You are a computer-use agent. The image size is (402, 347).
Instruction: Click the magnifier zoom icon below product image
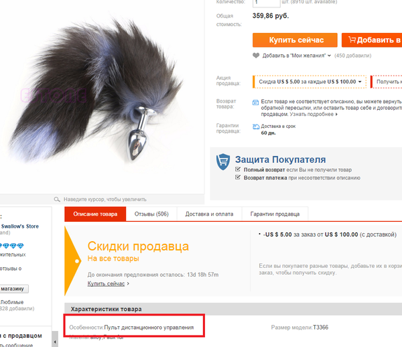click(57, 200)
